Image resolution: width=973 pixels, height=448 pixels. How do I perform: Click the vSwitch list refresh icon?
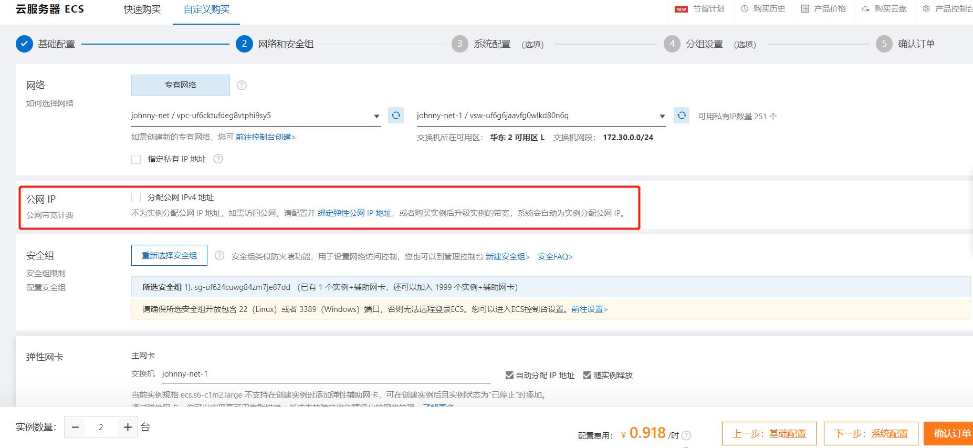682,115
